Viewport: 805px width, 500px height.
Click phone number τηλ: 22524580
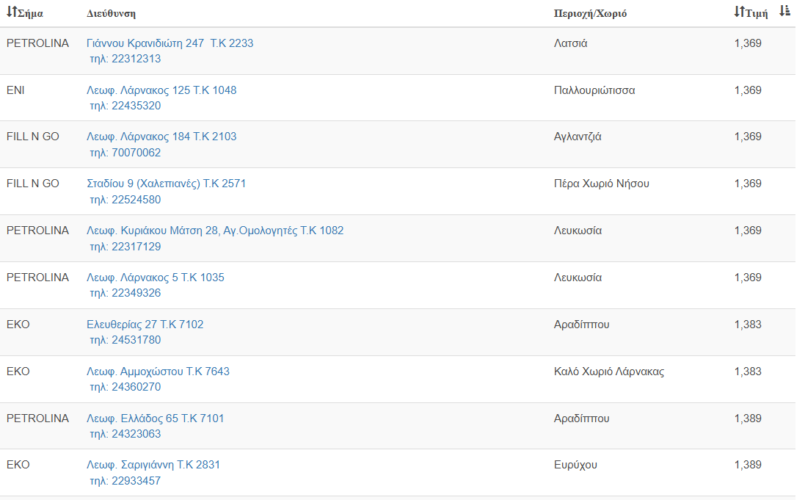[x=125, y=200]
